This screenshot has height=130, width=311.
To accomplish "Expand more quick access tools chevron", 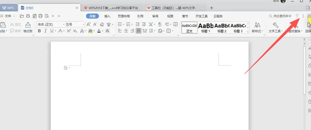I will (x=53, y=16).
